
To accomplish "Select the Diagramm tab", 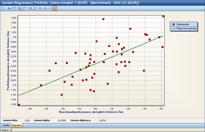I will (x=17, y=125).
